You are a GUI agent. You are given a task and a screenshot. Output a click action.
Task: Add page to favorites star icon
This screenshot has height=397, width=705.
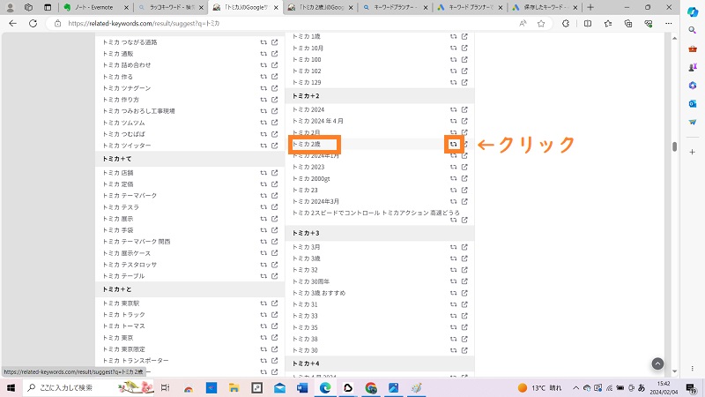pyautogui.click(x=541, y=24)
